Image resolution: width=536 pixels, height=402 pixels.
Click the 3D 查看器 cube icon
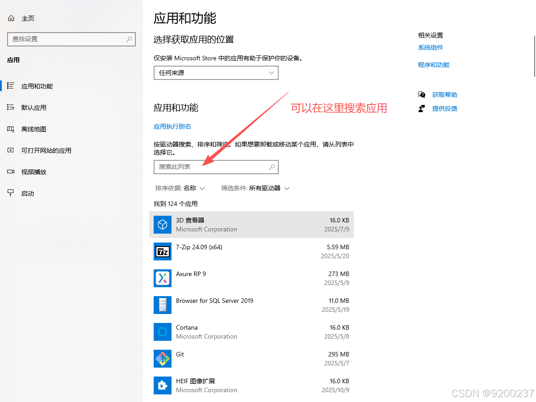click(163, 225)
